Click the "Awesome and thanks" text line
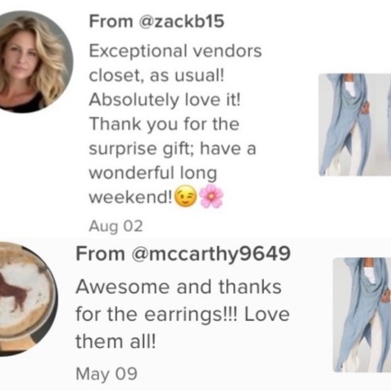The height and width of the screenshot is (391, 391). point(179,287)
